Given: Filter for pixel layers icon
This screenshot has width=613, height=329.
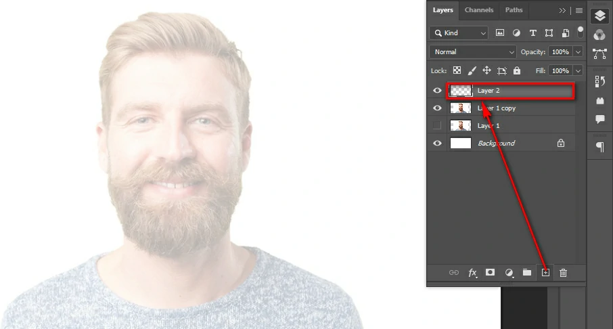Looking at the screenshot, I should pyautogui.click(x=499, y=33).
